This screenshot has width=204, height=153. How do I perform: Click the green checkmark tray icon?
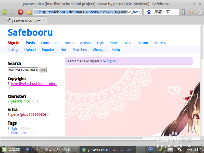pyautogui.click(x=160, y=149)
